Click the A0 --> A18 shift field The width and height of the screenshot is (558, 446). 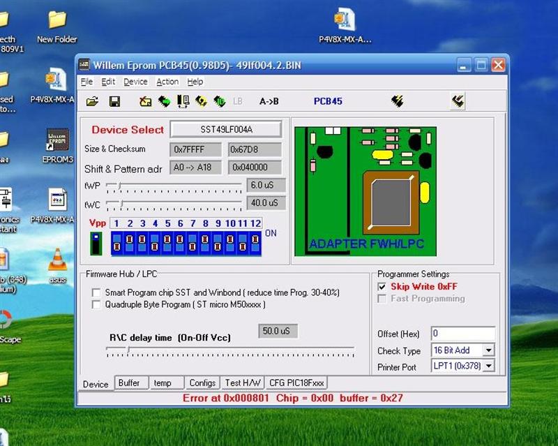(x=195, y=168)
